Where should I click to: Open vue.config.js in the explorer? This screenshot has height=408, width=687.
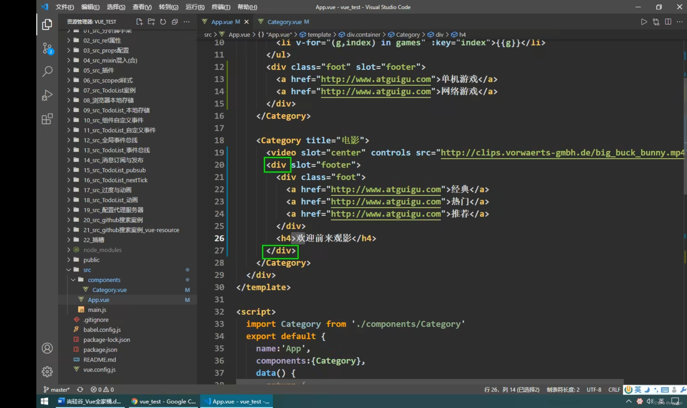(99, 370)
